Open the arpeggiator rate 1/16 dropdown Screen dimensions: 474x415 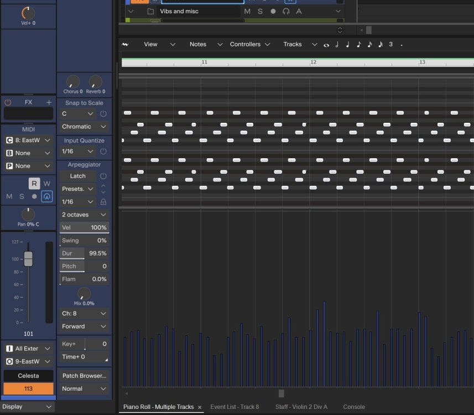pos(77,202)
